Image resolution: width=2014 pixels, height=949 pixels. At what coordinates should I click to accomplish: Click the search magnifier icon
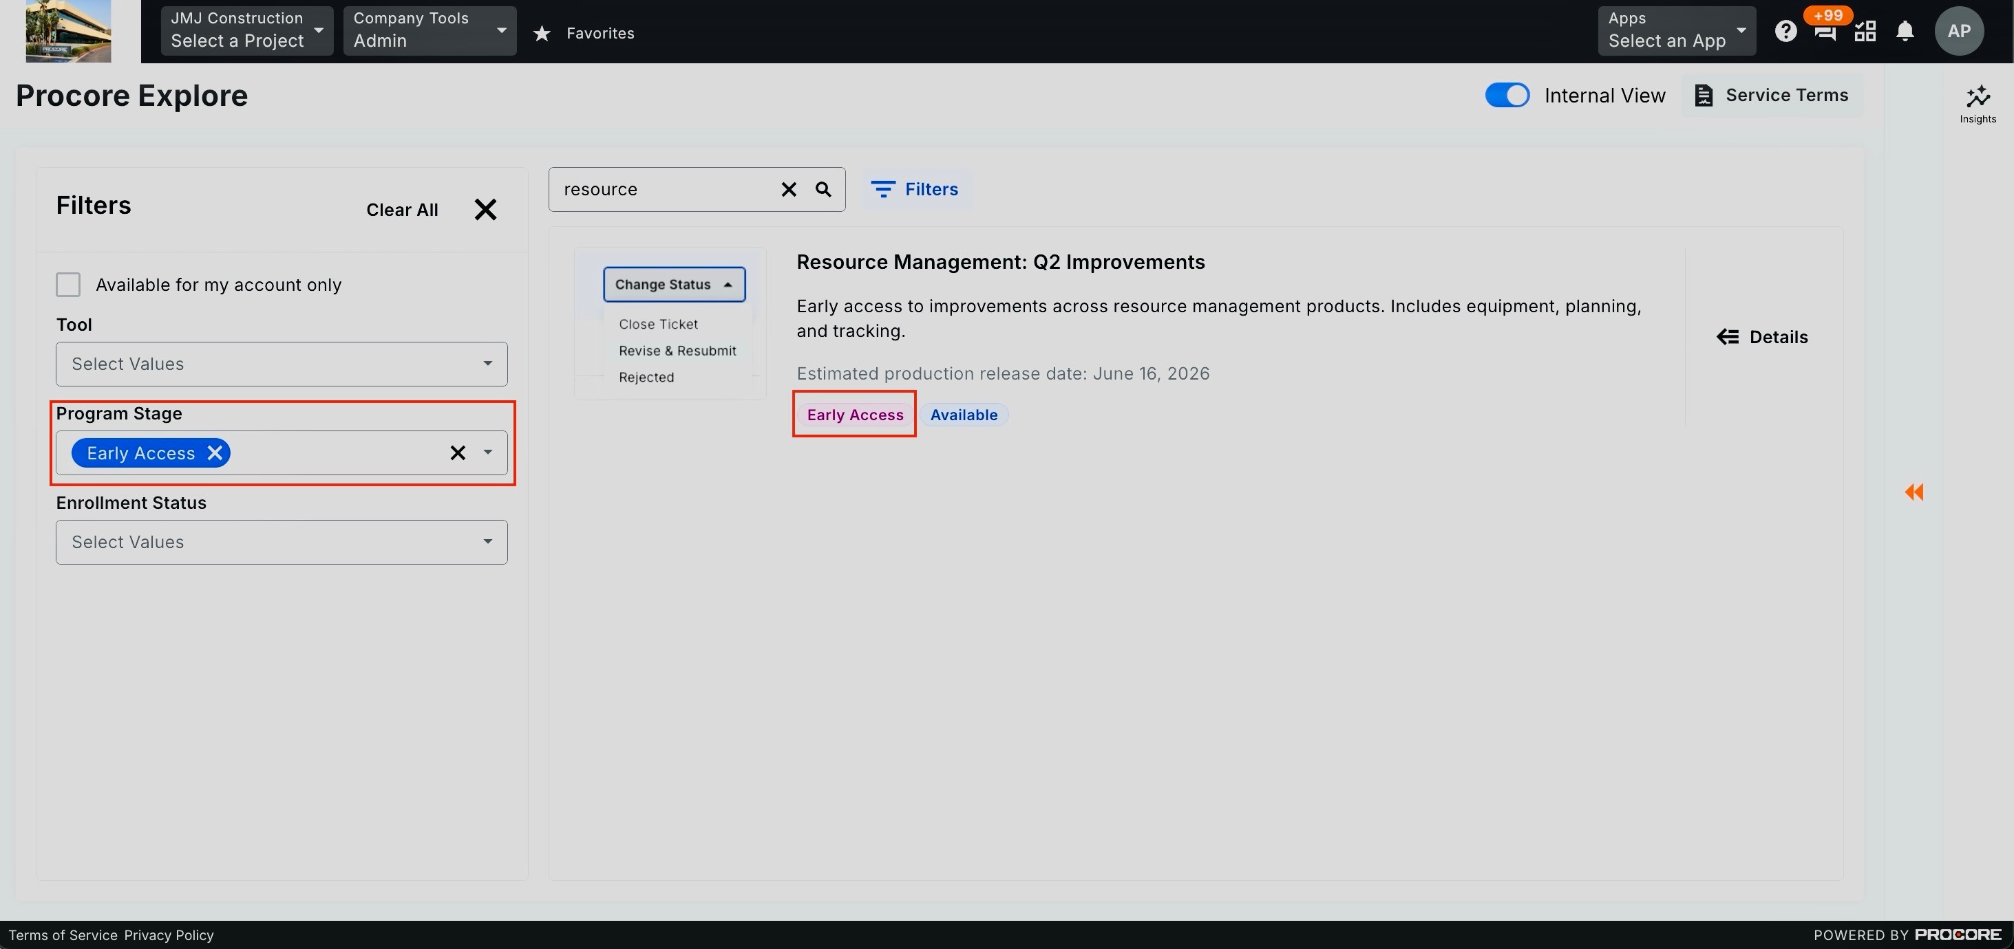(823, 189)
